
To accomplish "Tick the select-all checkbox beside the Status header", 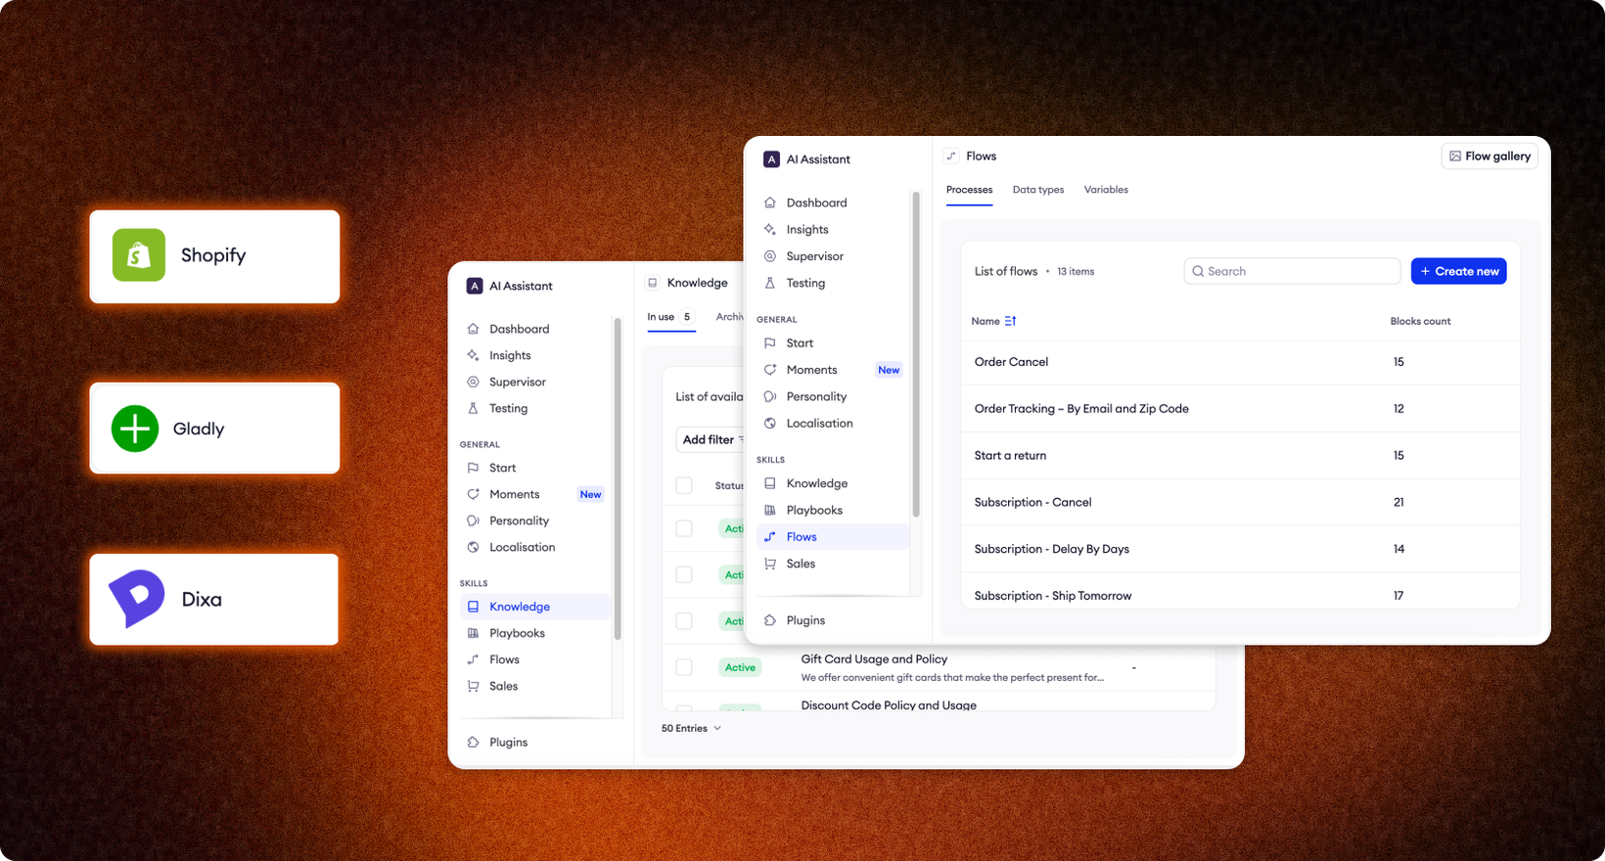I will 684,485.
